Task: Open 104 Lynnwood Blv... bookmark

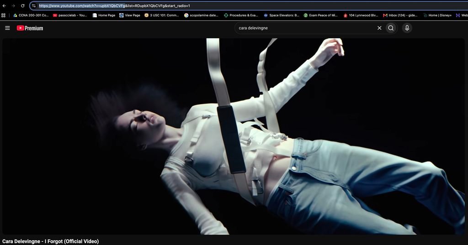Action: click(x=361, y=15)
